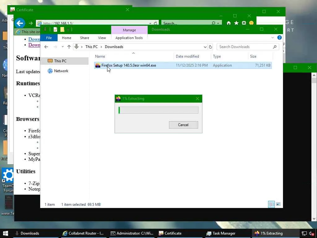Click Back arrow in Internet Explorer window
This screenshot has height=238, width=317.
pos(20,23)
